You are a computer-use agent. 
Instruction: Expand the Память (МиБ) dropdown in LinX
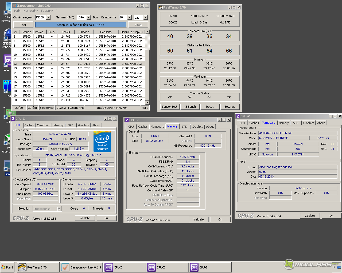[x=89, y=17]
